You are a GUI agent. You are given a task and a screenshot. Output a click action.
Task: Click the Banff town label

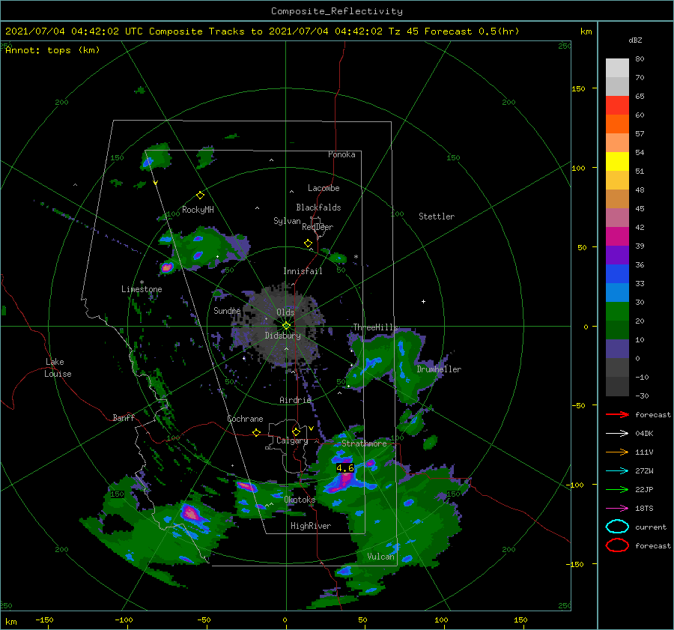pyautogui.click(x=124, y=417)
